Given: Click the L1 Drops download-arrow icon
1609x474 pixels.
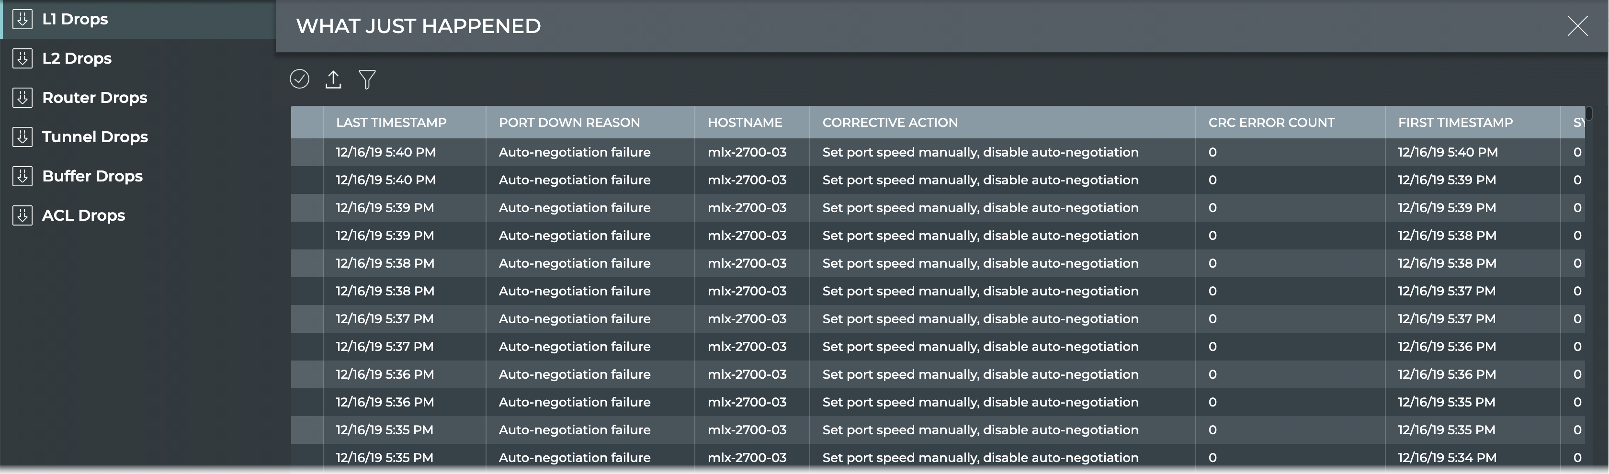Looking at the screenshot, I should pos(23,19).
